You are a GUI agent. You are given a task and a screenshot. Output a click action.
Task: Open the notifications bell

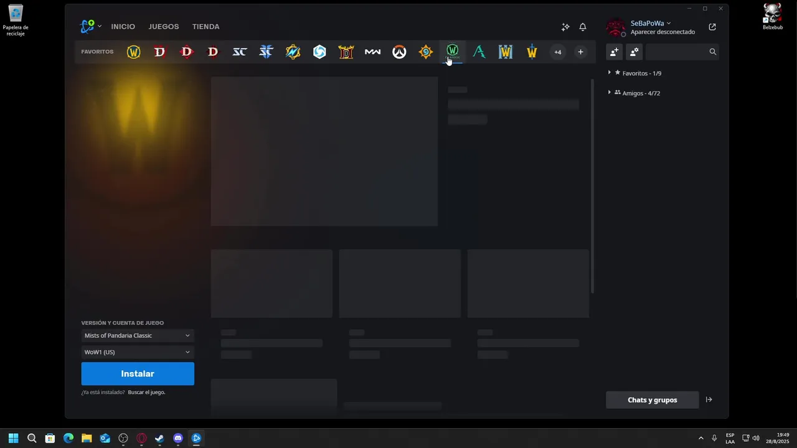coord(583,27)
